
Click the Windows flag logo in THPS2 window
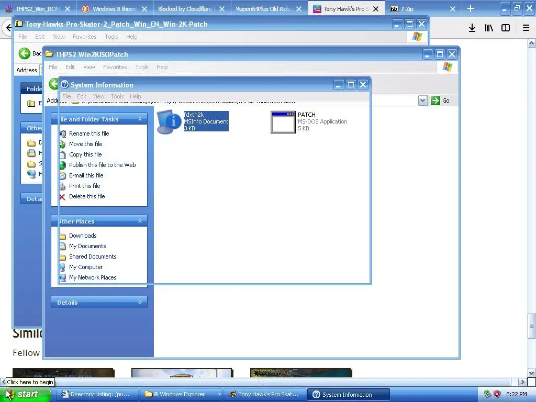point(447,66)
